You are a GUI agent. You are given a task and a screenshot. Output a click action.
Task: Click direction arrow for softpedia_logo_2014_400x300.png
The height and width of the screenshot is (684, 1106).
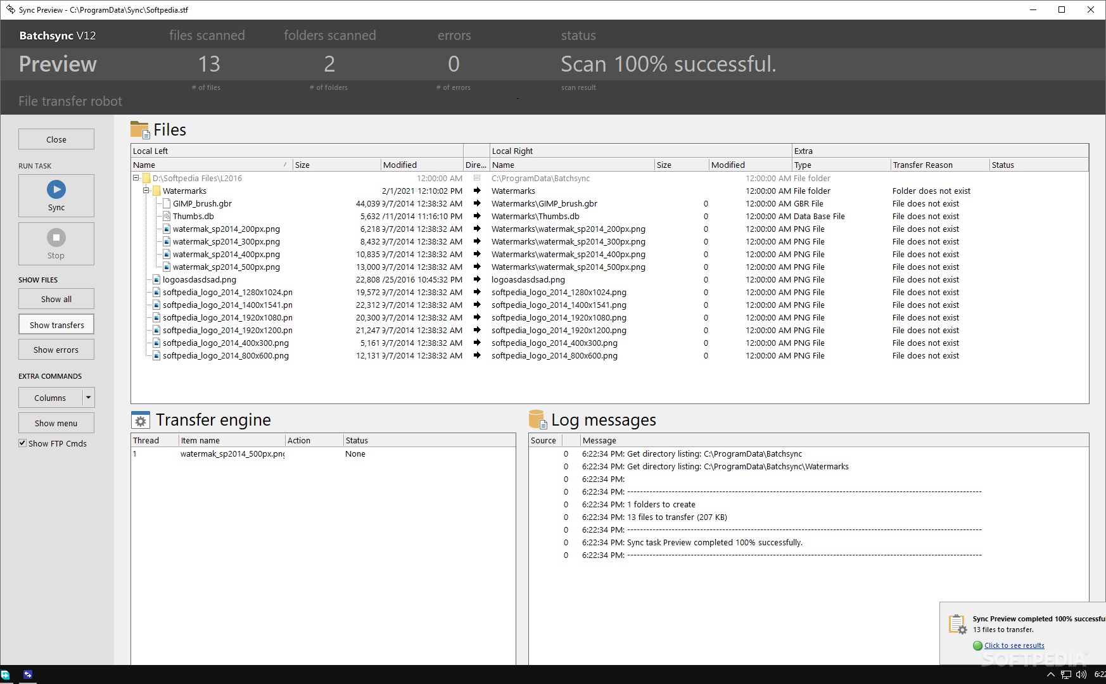[x=477, y=343]
